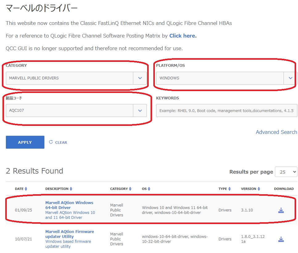Click OS text 'windows-10-64-bit-driver, windows-10-32-bit-driver'
Screen dimensions: 298x253
[x=175, y=239]
